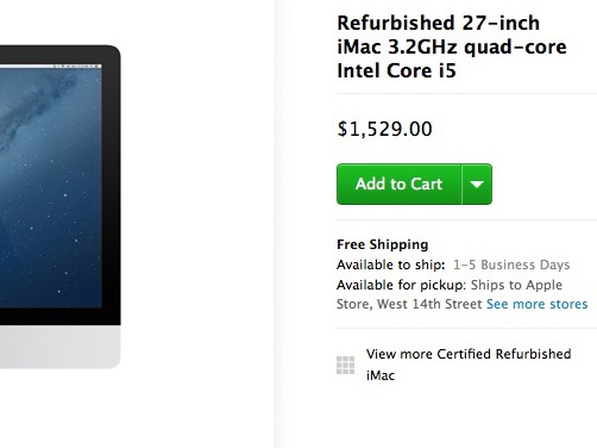Click the "Intel Core i5" title line
597x448 pixels.
396,71
